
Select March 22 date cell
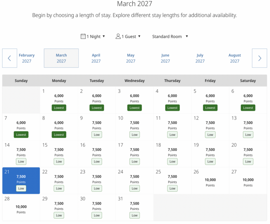pos(59,180)
